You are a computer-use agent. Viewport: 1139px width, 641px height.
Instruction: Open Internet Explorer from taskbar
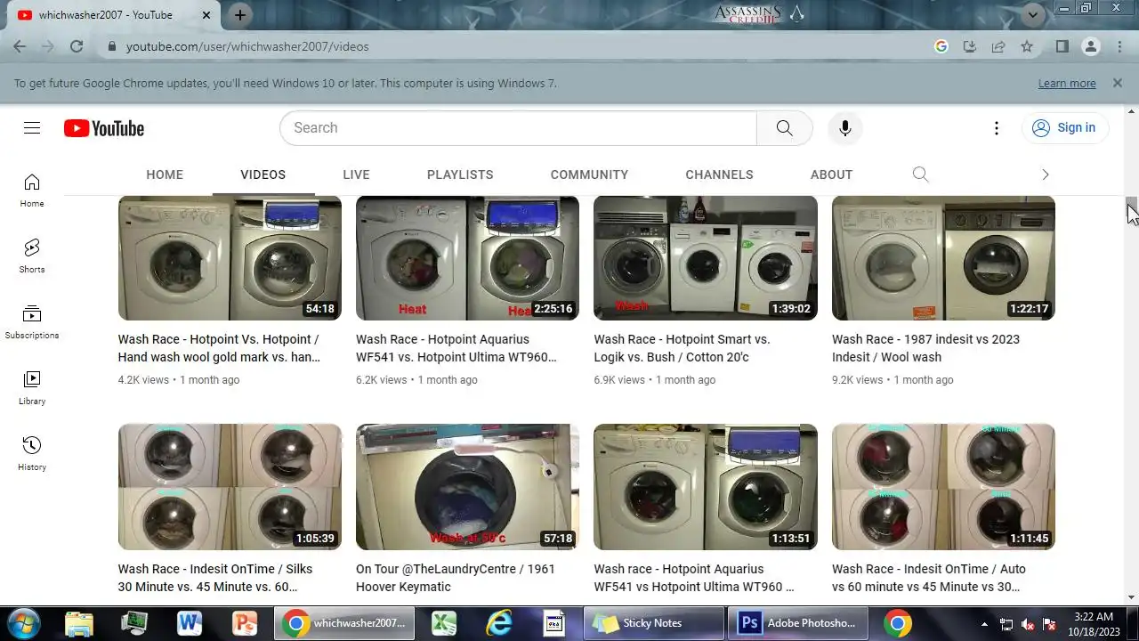pos(499,623)
